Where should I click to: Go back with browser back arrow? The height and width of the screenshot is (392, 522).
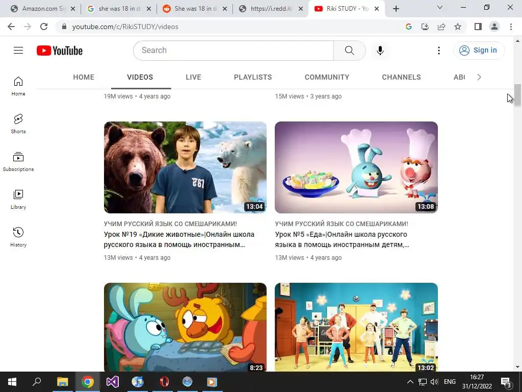(x=11, y=27)
